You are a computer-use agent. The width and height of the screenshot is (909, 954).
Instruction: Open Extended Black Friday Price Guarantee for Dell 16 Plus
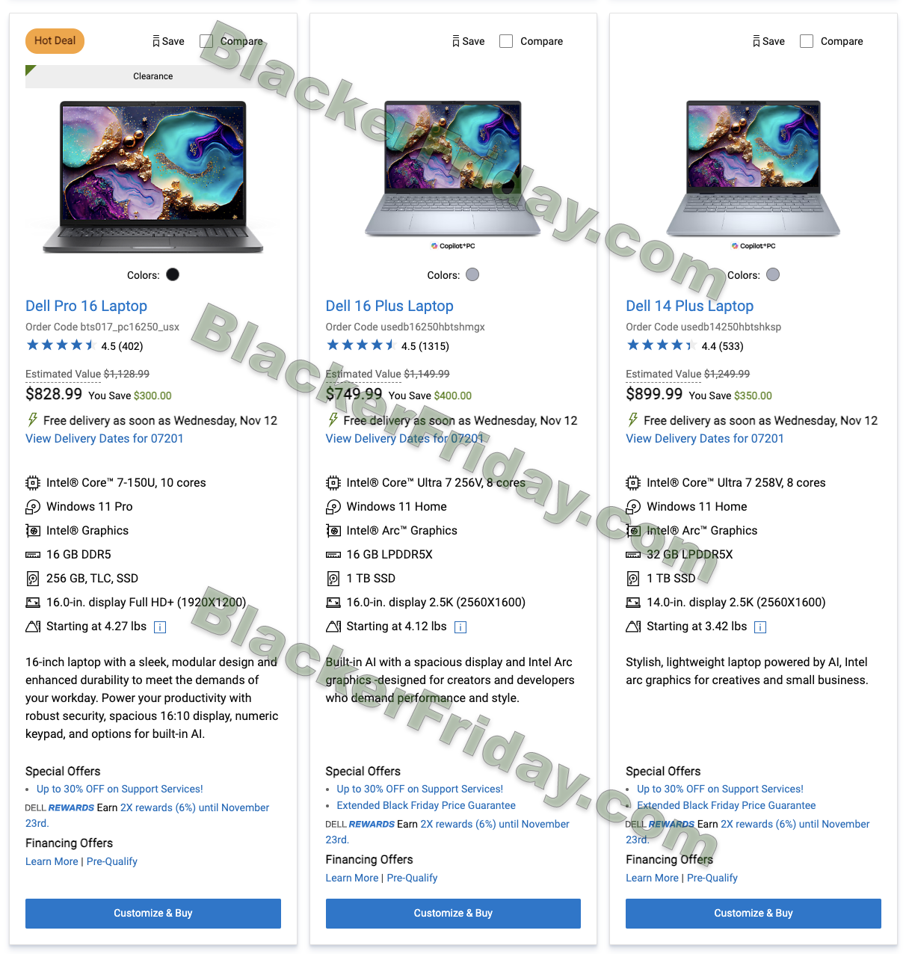pos(426,806)
